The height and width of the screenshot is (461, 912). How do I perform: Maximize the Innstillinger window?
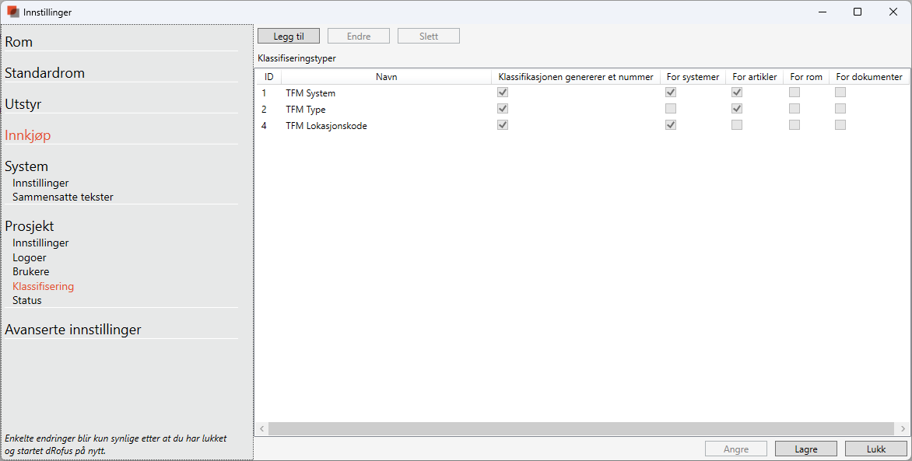tap(857, 12)
